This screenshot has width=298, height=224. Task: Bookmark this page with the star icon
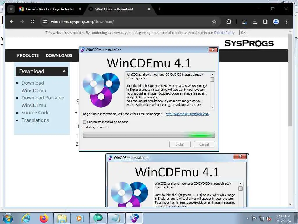click(214, 22)
